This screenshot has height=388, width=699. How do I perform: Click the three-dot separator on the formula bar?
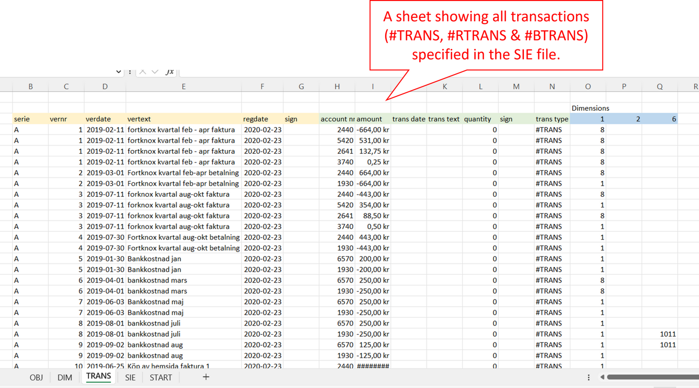click(x=130, y=71)
